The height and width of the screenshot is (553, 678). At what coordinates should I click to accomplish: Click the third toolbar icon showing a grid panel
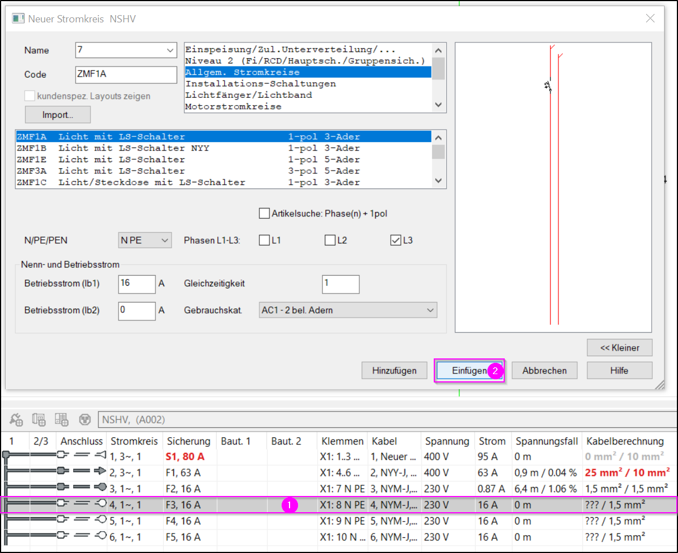(x=61, y=419)
